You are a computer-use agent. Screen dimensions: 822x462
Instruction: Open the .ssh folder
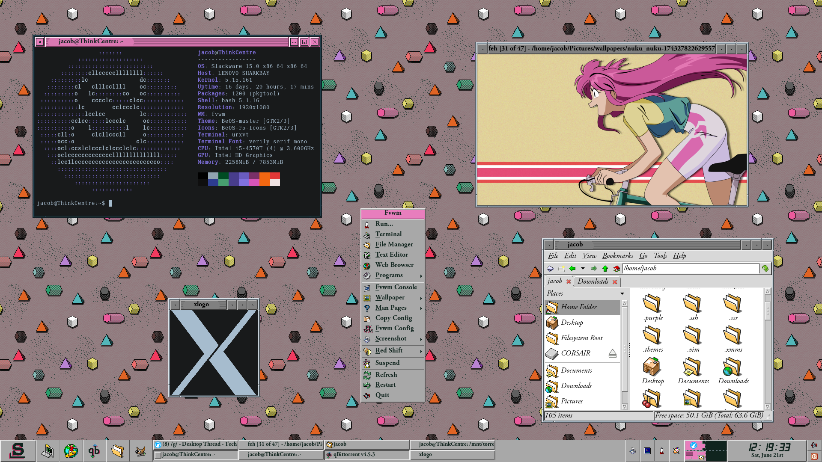[693, 308]
